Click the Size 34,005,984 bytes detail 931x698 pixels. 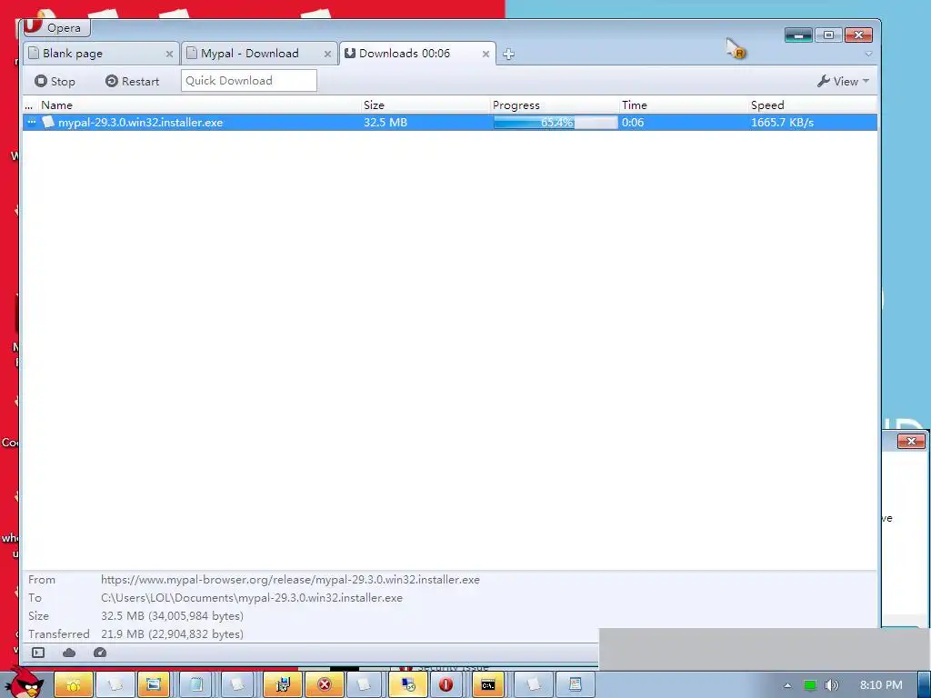point(172,615)
